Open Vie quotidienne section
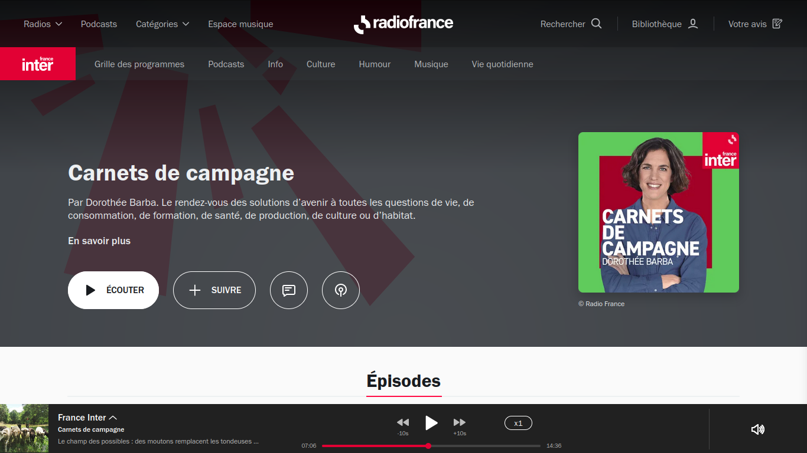The width and height of the screenshot is (807, 453). click(502, 64)
